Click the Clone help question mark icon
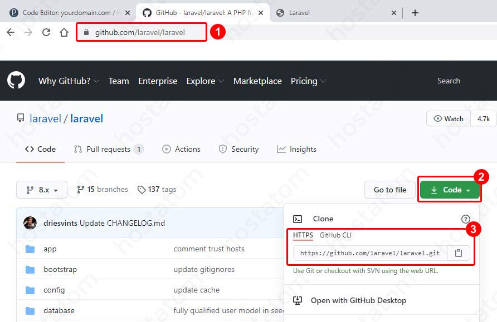 [x=465, y=219]
